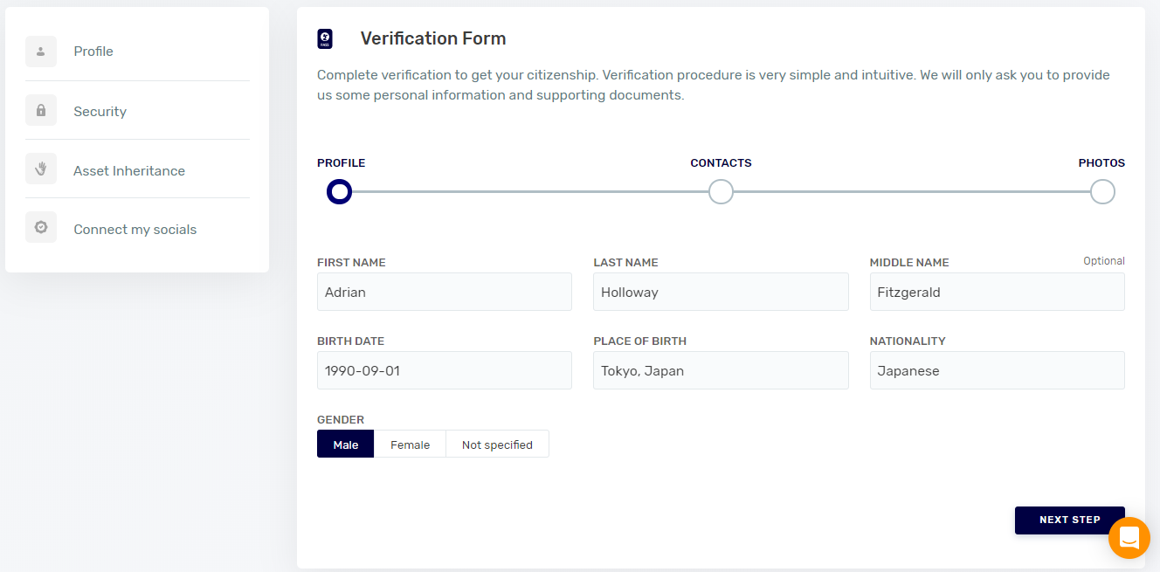Click the Security lock icon
This screenshot has height=572, width=1160.
(41, 111)
